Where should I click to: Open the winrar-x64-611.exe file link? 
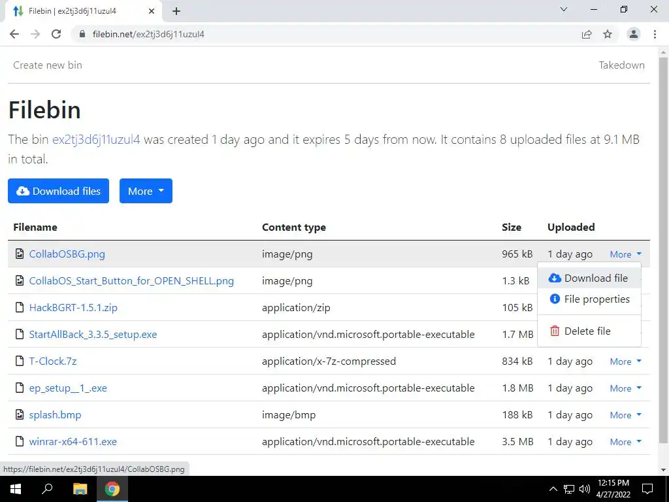pyautogui.click(x=73, y=441)
